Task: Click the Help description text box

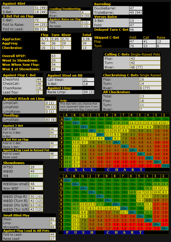Action: click(80, 107)
